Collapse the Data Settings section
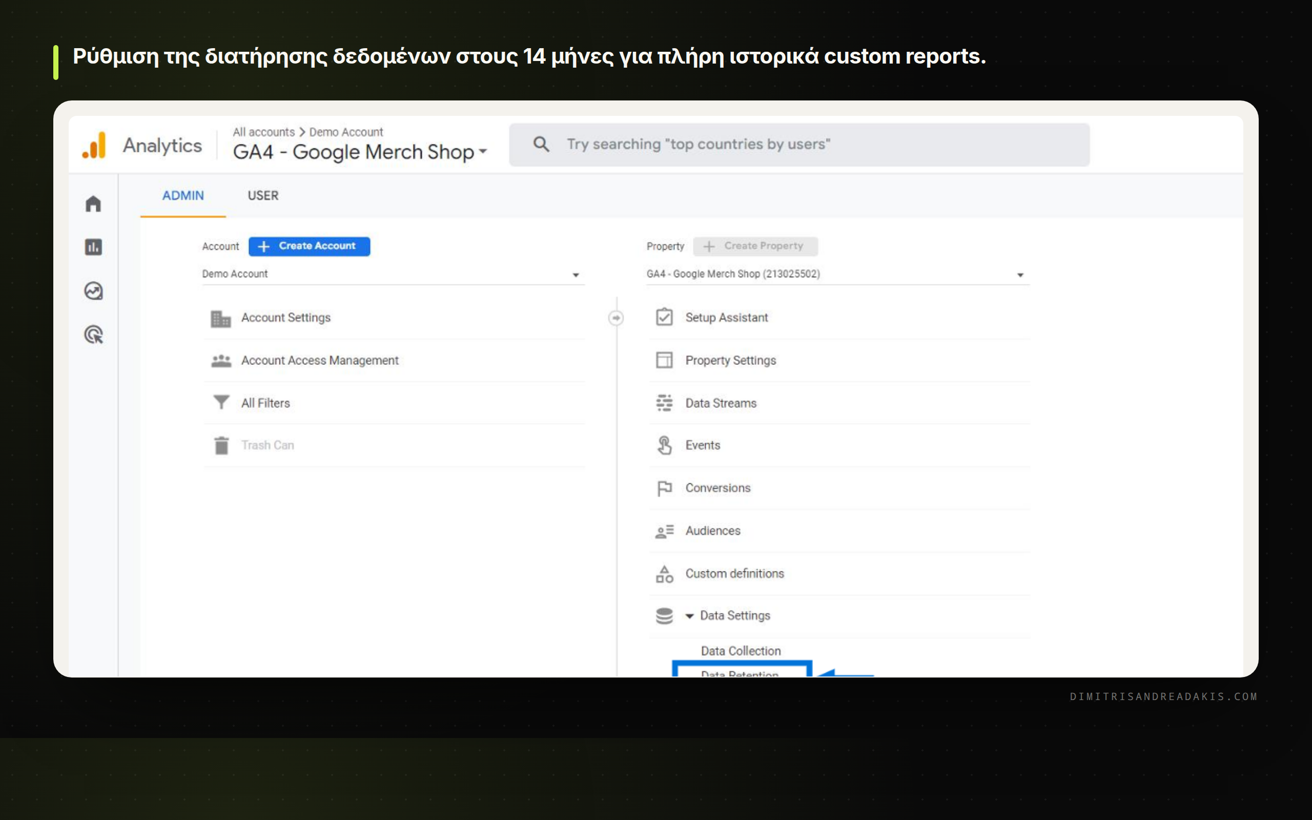The height and width of the screenshot is (820, 1312). 689,616
